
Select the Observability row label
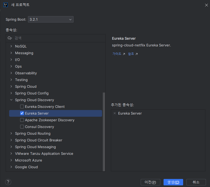[26, 73]
